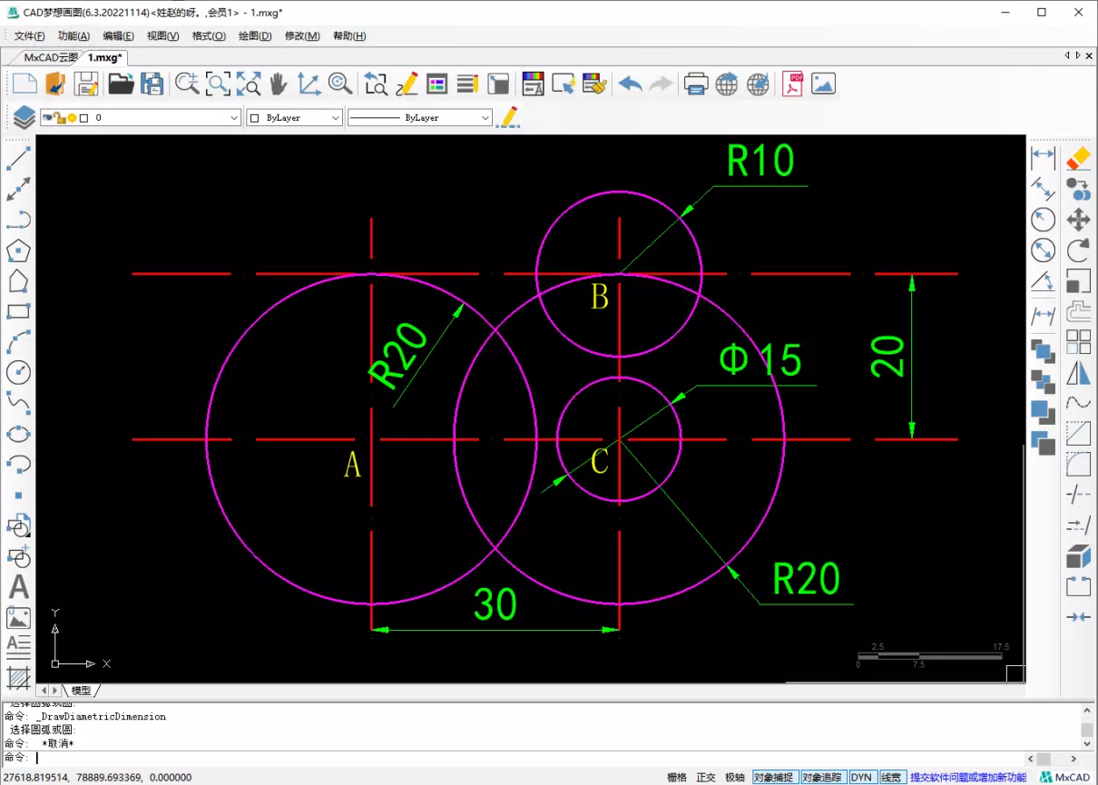Click the document tabs close X button

pos(1090,56)
